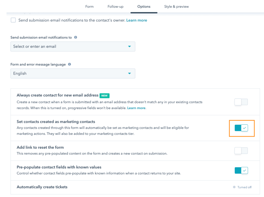Disable "Set contacts created as marketing contacts"
Screen dimensions: 264x197
pos(241,128)
